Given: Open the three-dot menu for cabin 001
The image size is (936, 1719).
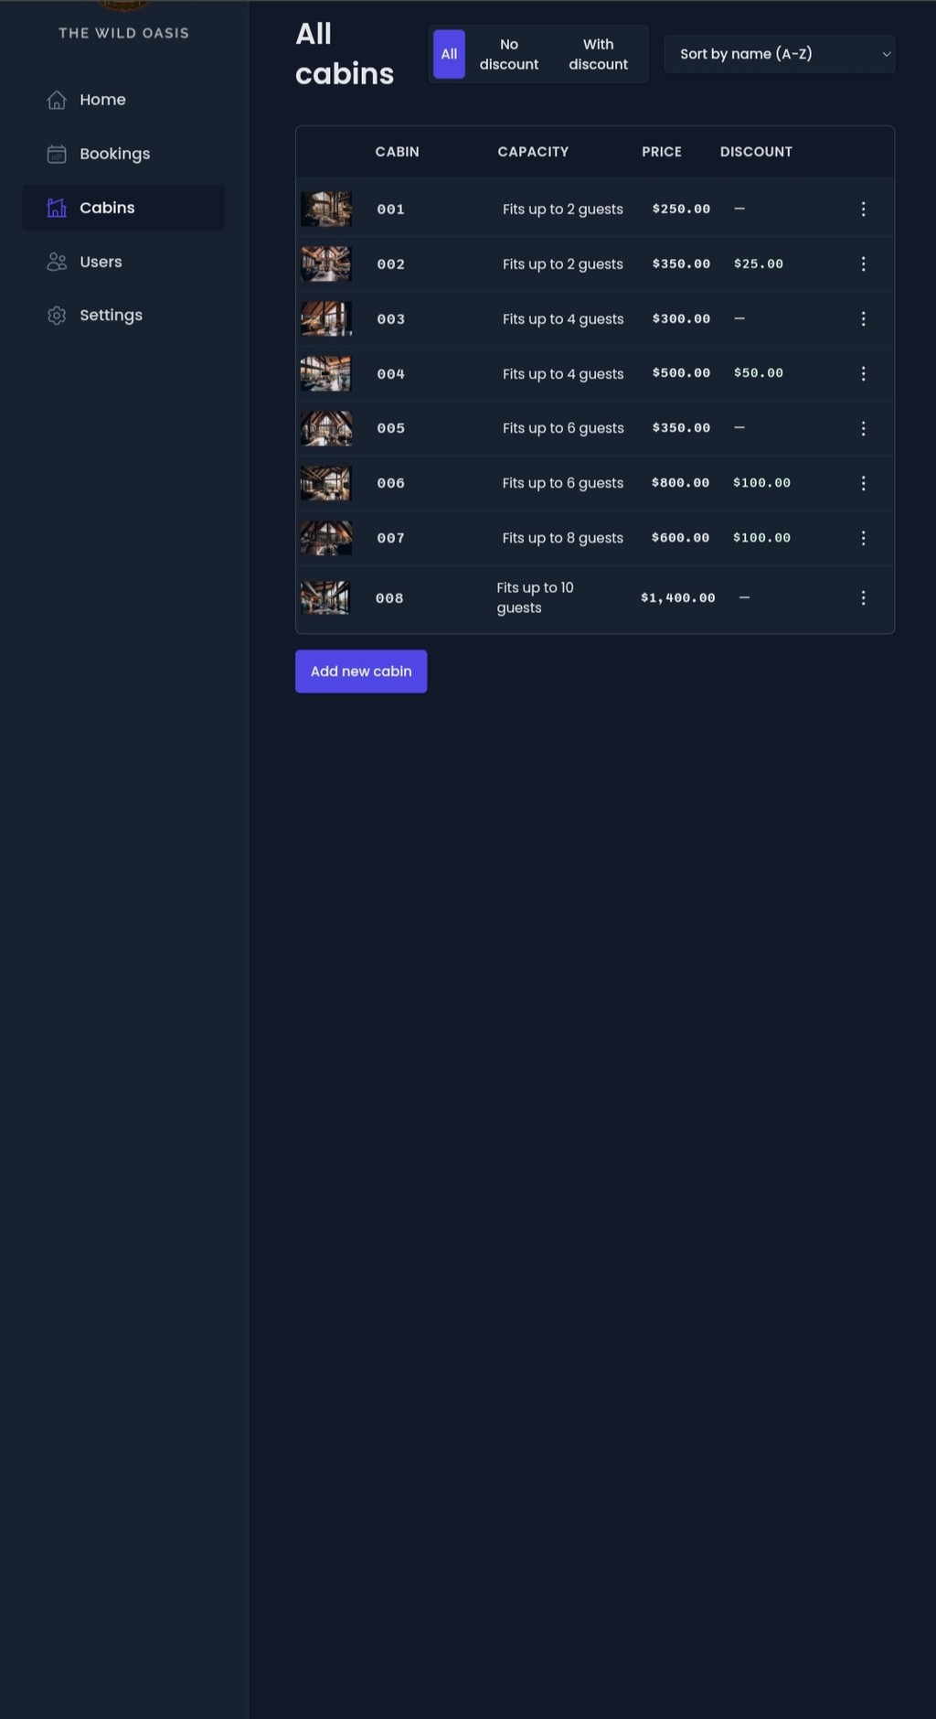Looking at the screenshot, I should (863, 210).
